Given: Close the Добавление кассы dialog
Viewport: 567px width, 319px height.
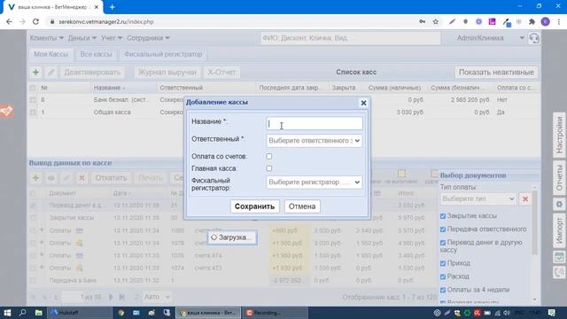Looking at the screenshot, I should (363, 103).
